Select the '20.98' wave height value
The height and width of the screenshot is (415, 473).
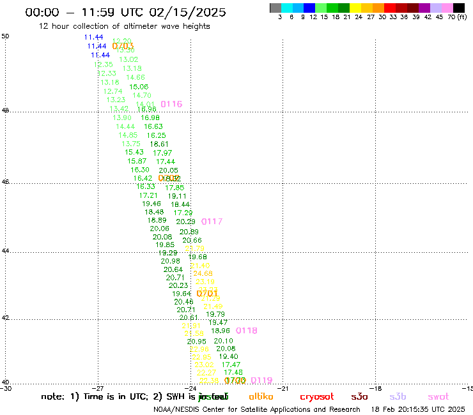(x=170, y=261)
